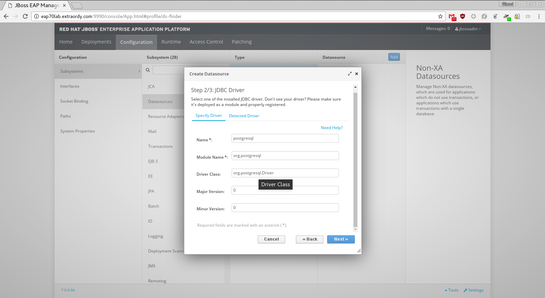545x298 pixels.
Task: Close the JBoss EAP Management browser tab
Action: [64, 5]
